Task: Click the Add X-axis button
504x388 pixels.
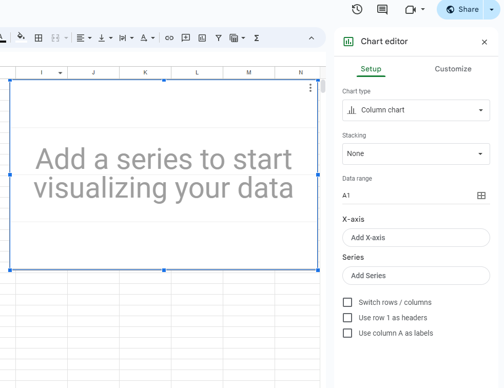Action: (416, 238)
